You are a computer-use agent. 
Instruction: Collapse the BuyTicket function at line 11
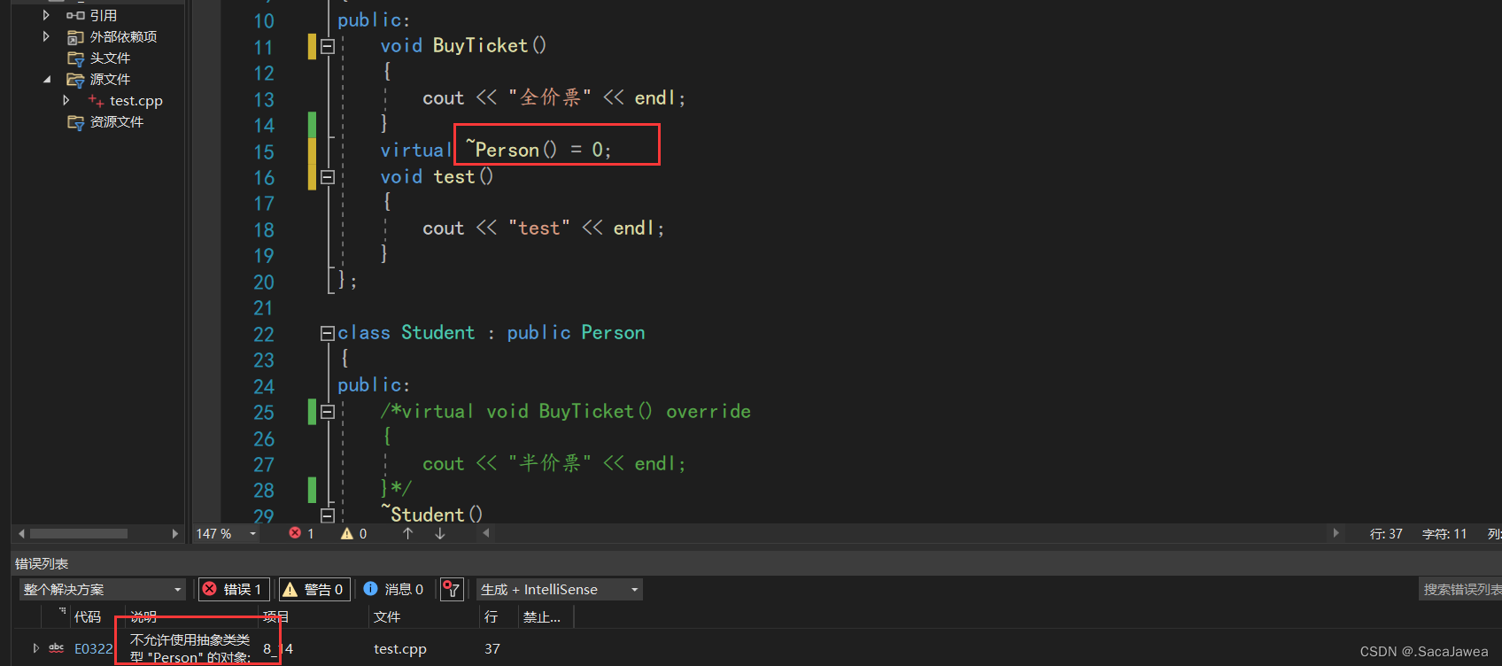[328, 46]
